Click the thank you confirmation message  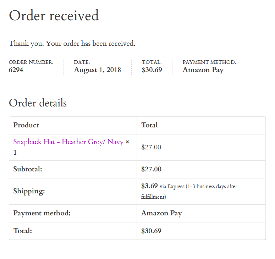72,44
